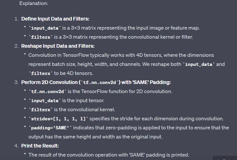This screenshot has height=160, width=237.
Task: Click the padding='SAME' code snippet
Action: (50, 128)
